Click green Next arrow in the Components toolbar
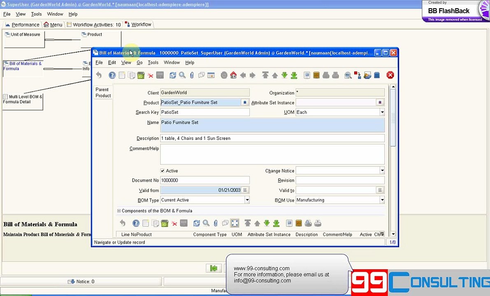Screen dimensions: 490x296 [267, 223]
